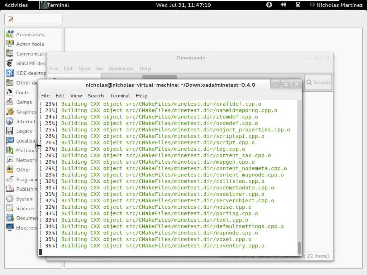Open Other desktops category icon
The height and width of the screenshot is (275, 367).
click(10, 83)
